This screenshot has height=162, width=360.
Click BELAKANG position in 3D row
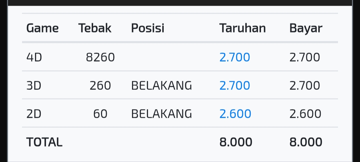161,85
